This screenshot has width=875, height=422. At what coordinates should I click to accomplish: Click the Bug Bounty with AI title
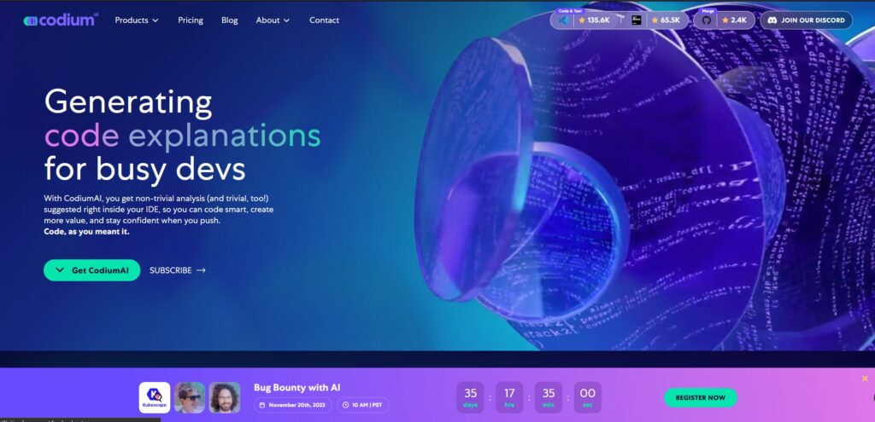point(297,388)
